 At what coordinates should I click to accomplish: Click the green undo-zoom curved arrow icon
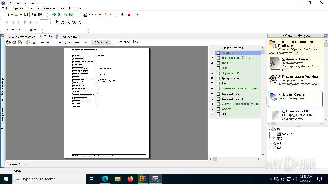point(65,15)
